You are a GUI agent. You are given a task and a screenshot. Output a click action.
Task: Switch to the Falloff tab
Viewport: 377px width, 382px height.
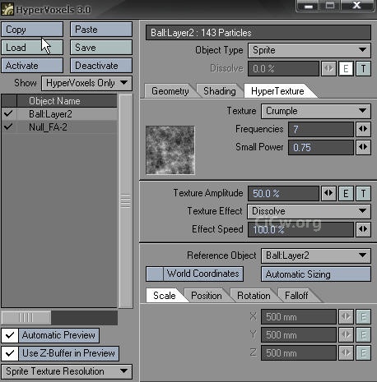(296, 296)
